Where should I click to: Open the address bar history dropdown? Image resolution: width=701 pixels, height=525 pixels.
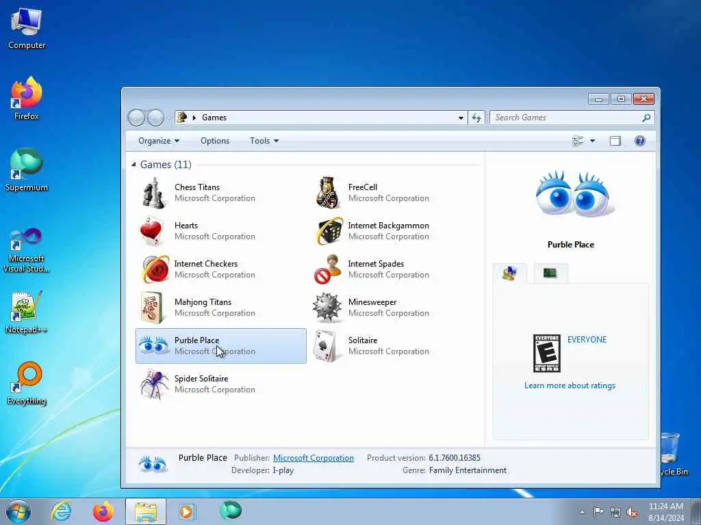coord(461,118)
